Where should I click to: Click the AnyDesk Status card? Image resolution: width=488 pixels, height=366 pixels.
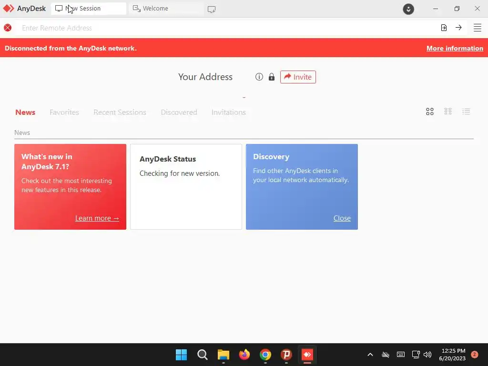186,187
